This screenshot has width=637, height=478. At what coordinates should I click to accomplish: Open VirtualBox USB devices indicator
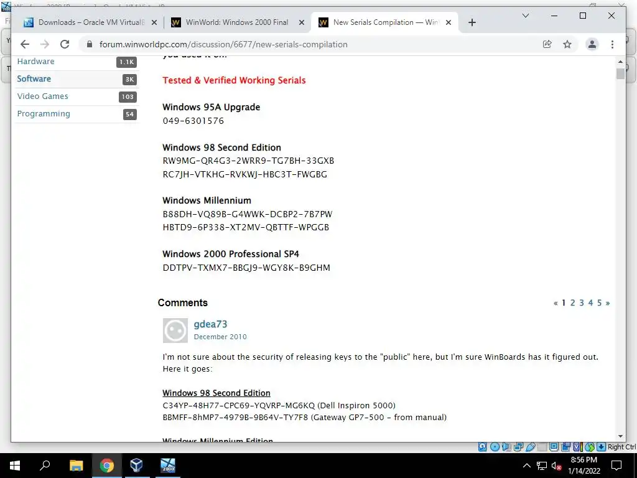530,447
